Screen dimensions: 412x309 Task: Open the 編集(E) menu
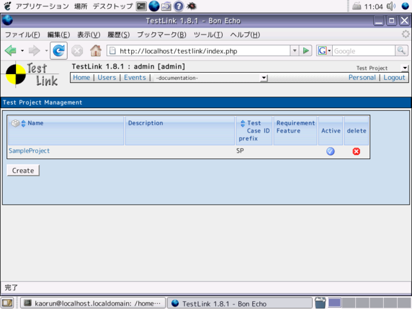pyautogui.click(x=59, y=35)
